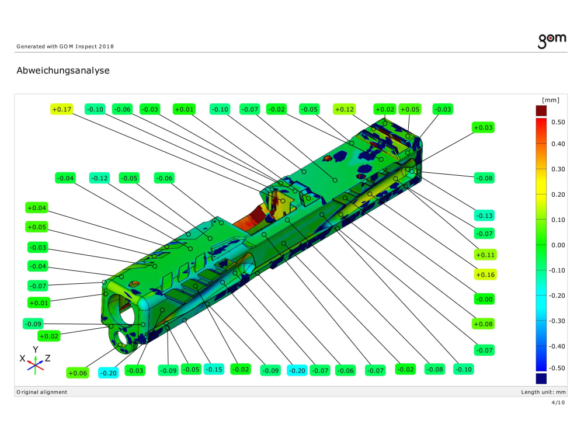Click the dark blue swatch below the legend
Screen dimensions: 584x438
pos(541,378)
